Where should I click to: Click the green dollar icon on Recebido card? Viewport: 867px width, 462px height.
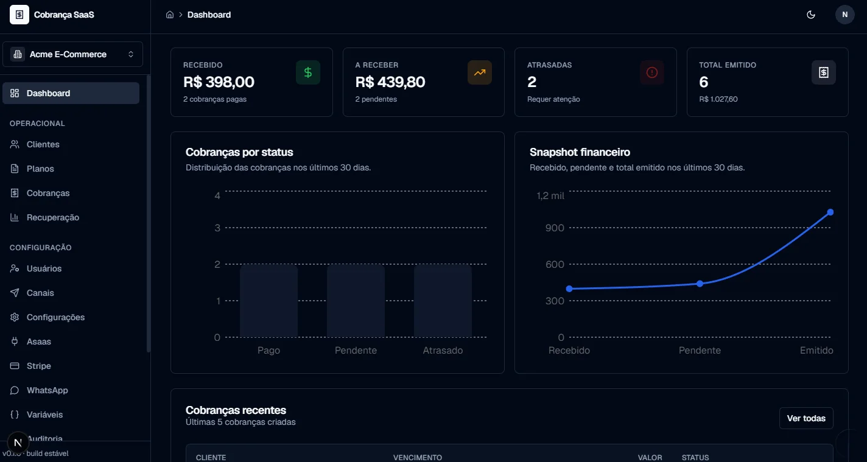tap(308, 72)
